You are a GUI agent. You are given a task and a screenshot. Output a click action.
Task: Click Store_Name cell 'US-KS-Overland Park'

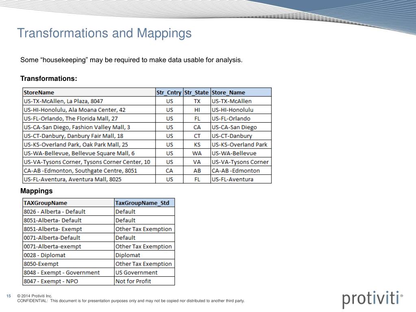[241, 145]
